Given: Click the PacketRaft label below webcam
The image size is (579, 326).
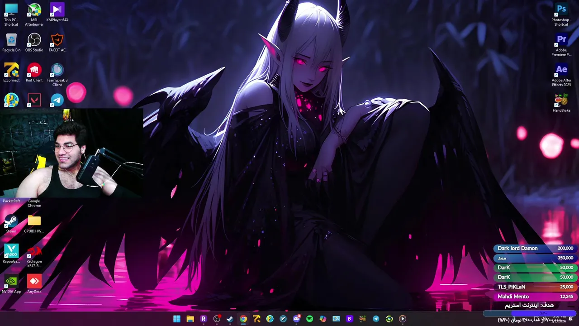Looking at the screenshot, I should click(x=11, y=201).
